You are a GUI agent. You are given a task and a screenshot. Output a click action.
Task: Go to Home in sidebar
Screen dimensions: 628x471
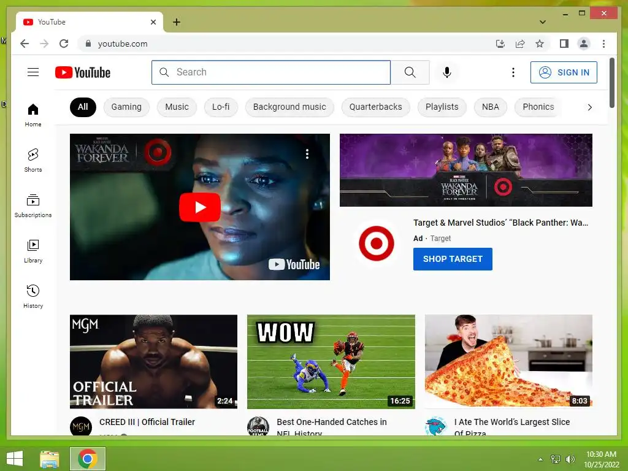[33, 115]
